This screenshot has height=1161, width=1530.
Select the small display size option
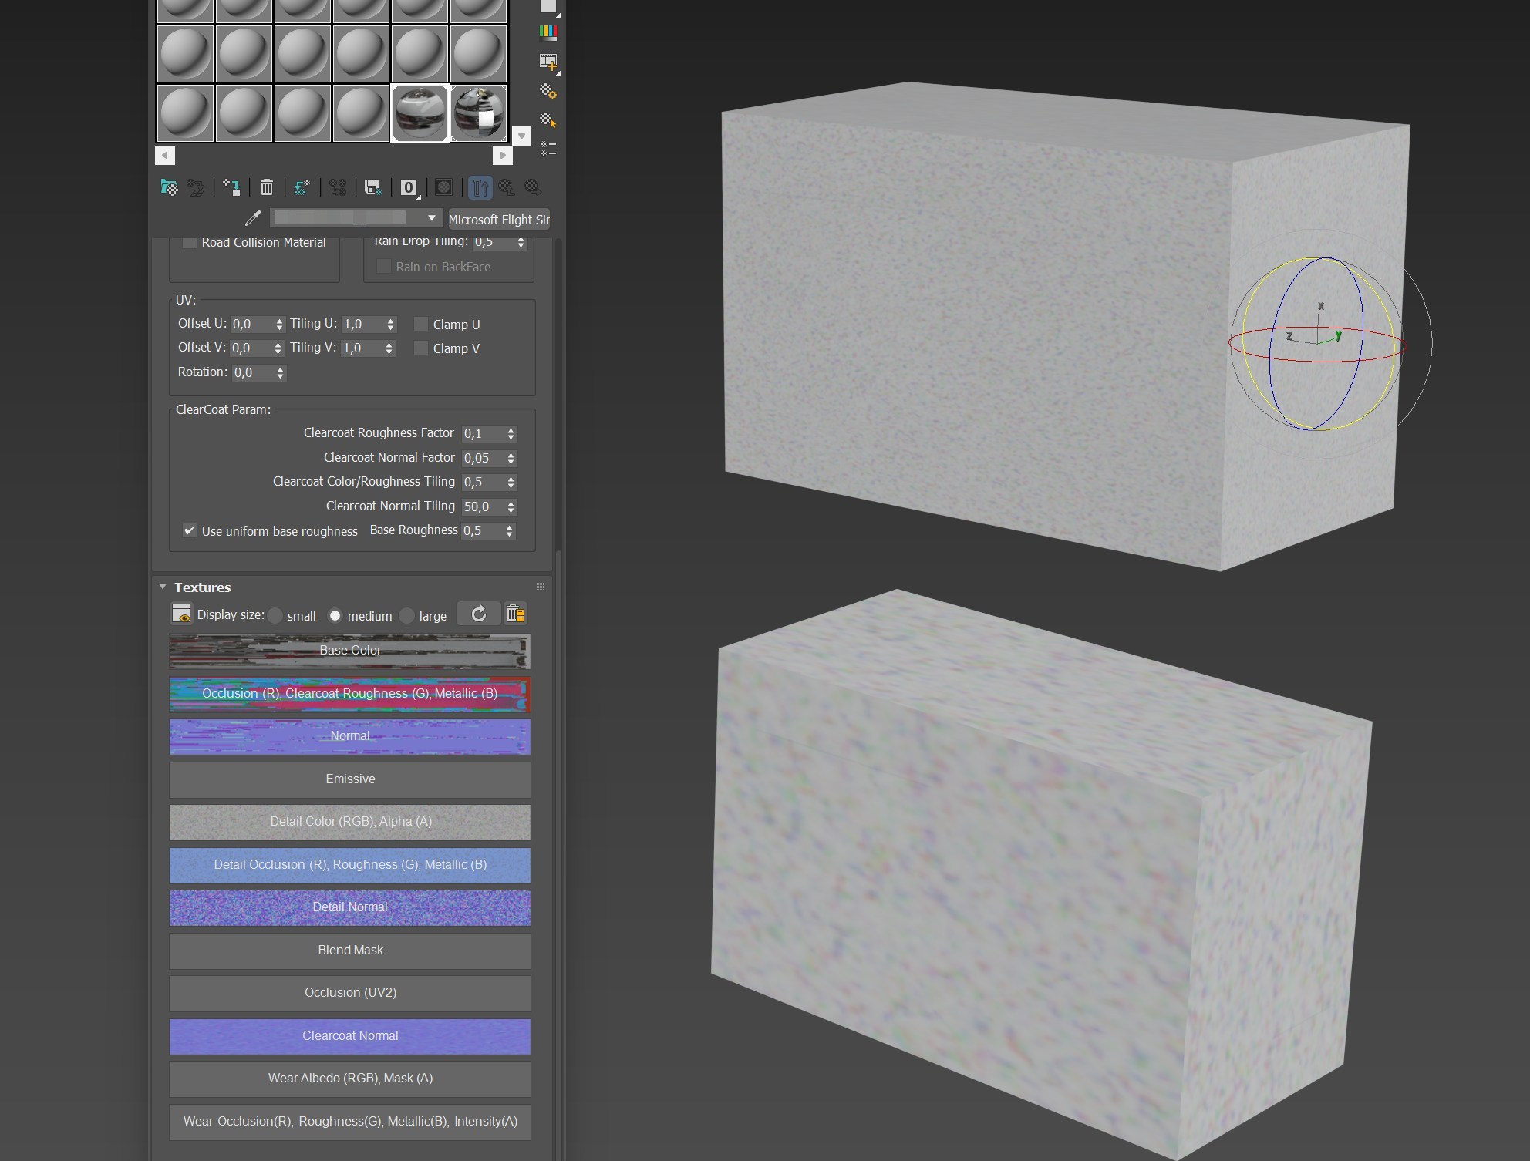[x=275, y=615]
